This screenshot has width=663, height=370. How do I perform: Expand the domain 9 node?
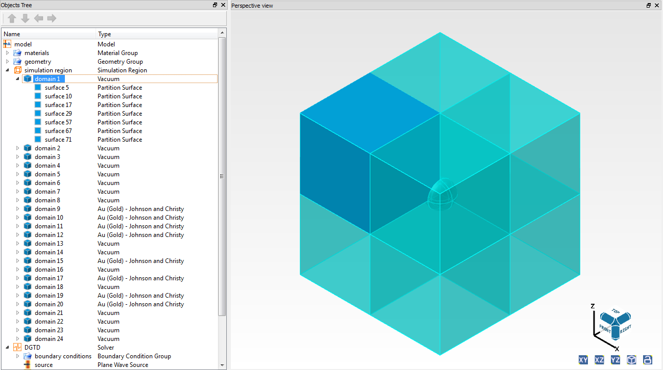point(17,208)
